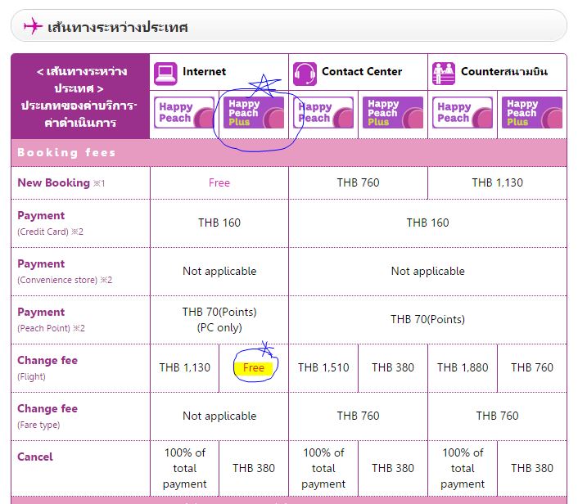Click Internet 100% of total payment cancel cell
The width and height of the screenshot is (587, 504).
tap(184, 469)
